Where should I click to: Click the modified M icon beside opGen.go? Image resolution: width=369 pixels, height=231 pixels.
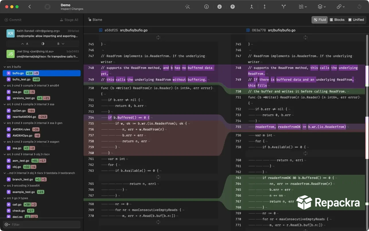9,111
